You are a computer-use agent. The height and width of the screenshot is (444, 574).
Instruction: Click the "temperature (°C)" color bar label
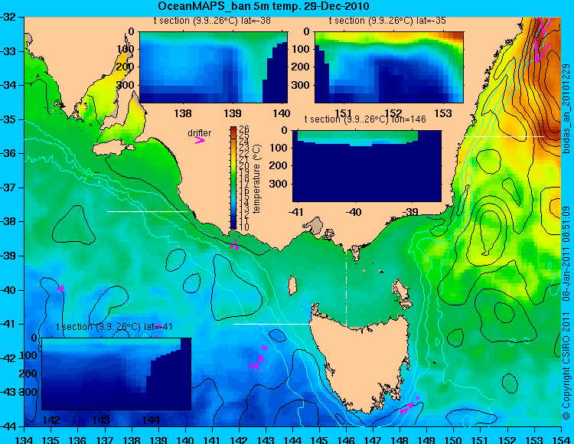[x=256, y=178]
